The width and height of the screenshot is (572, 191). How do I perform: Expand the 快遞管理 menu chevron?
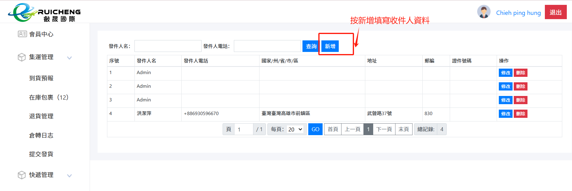(69, 176)
